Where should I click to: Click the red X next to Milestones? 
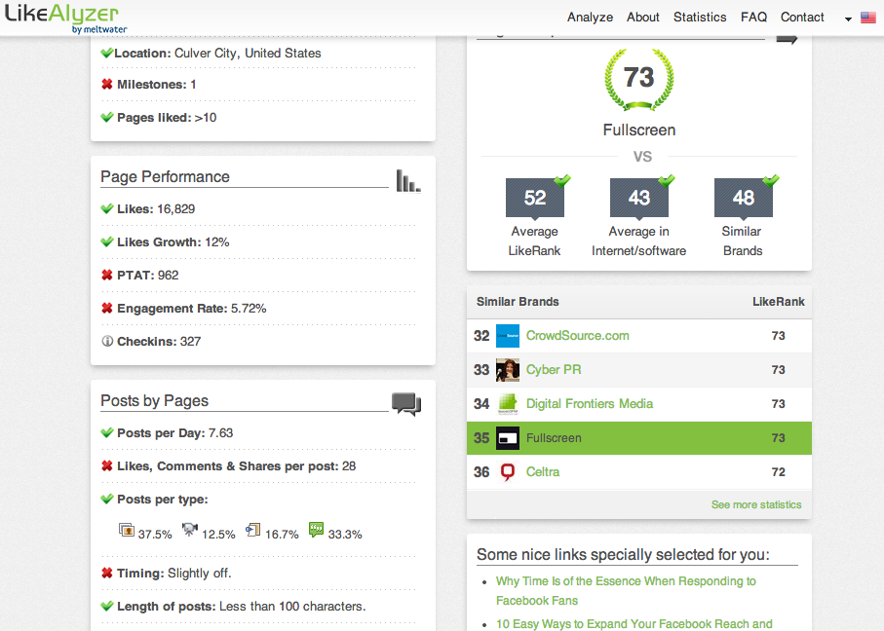(x=106, y=85)
